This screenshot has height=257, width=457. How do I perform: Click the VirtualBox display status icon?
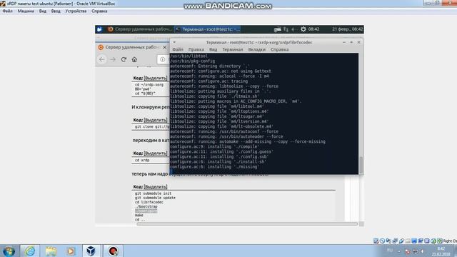pyautogui.click(x=414, y=241)
